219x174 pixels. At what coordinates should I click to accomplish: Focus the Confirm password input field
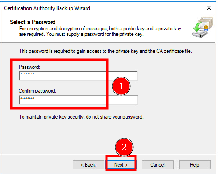pos(78,100)
